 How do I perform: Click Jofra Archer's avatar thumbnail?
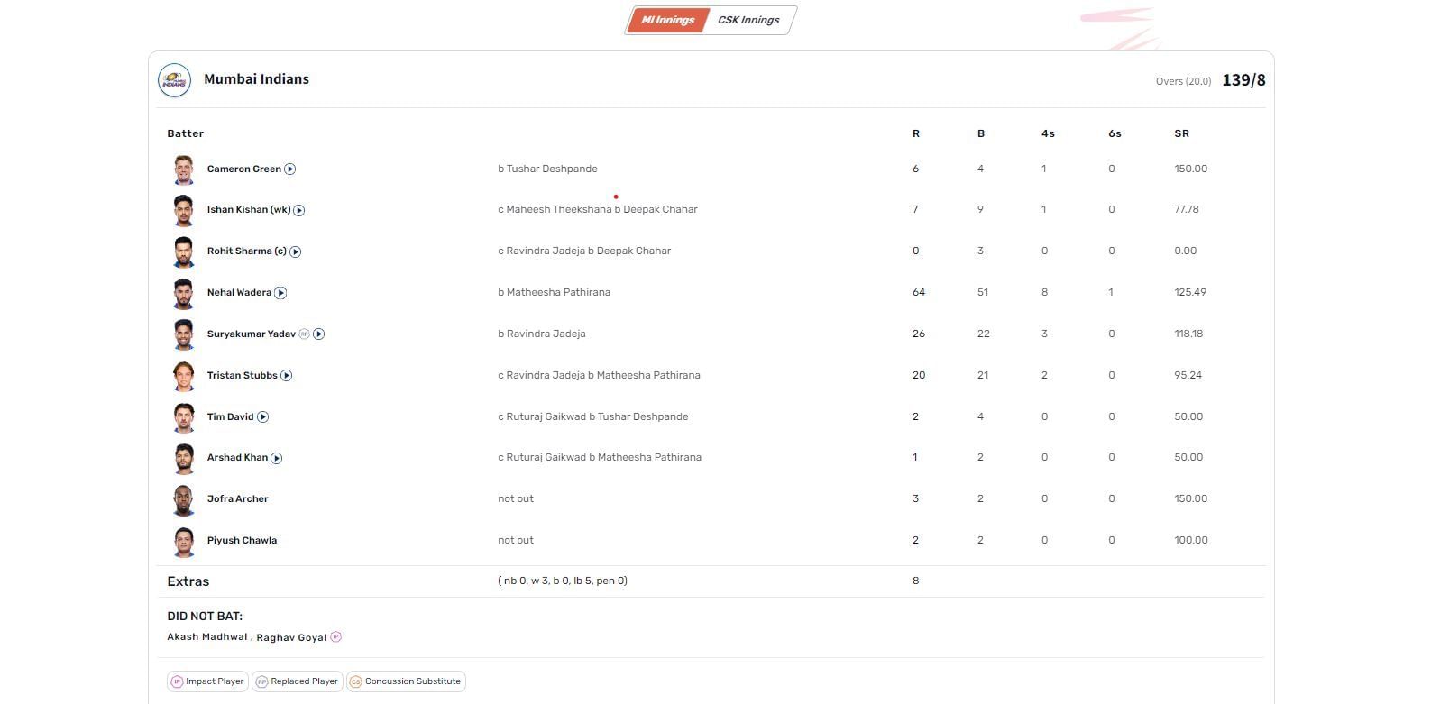click(184, 499)
